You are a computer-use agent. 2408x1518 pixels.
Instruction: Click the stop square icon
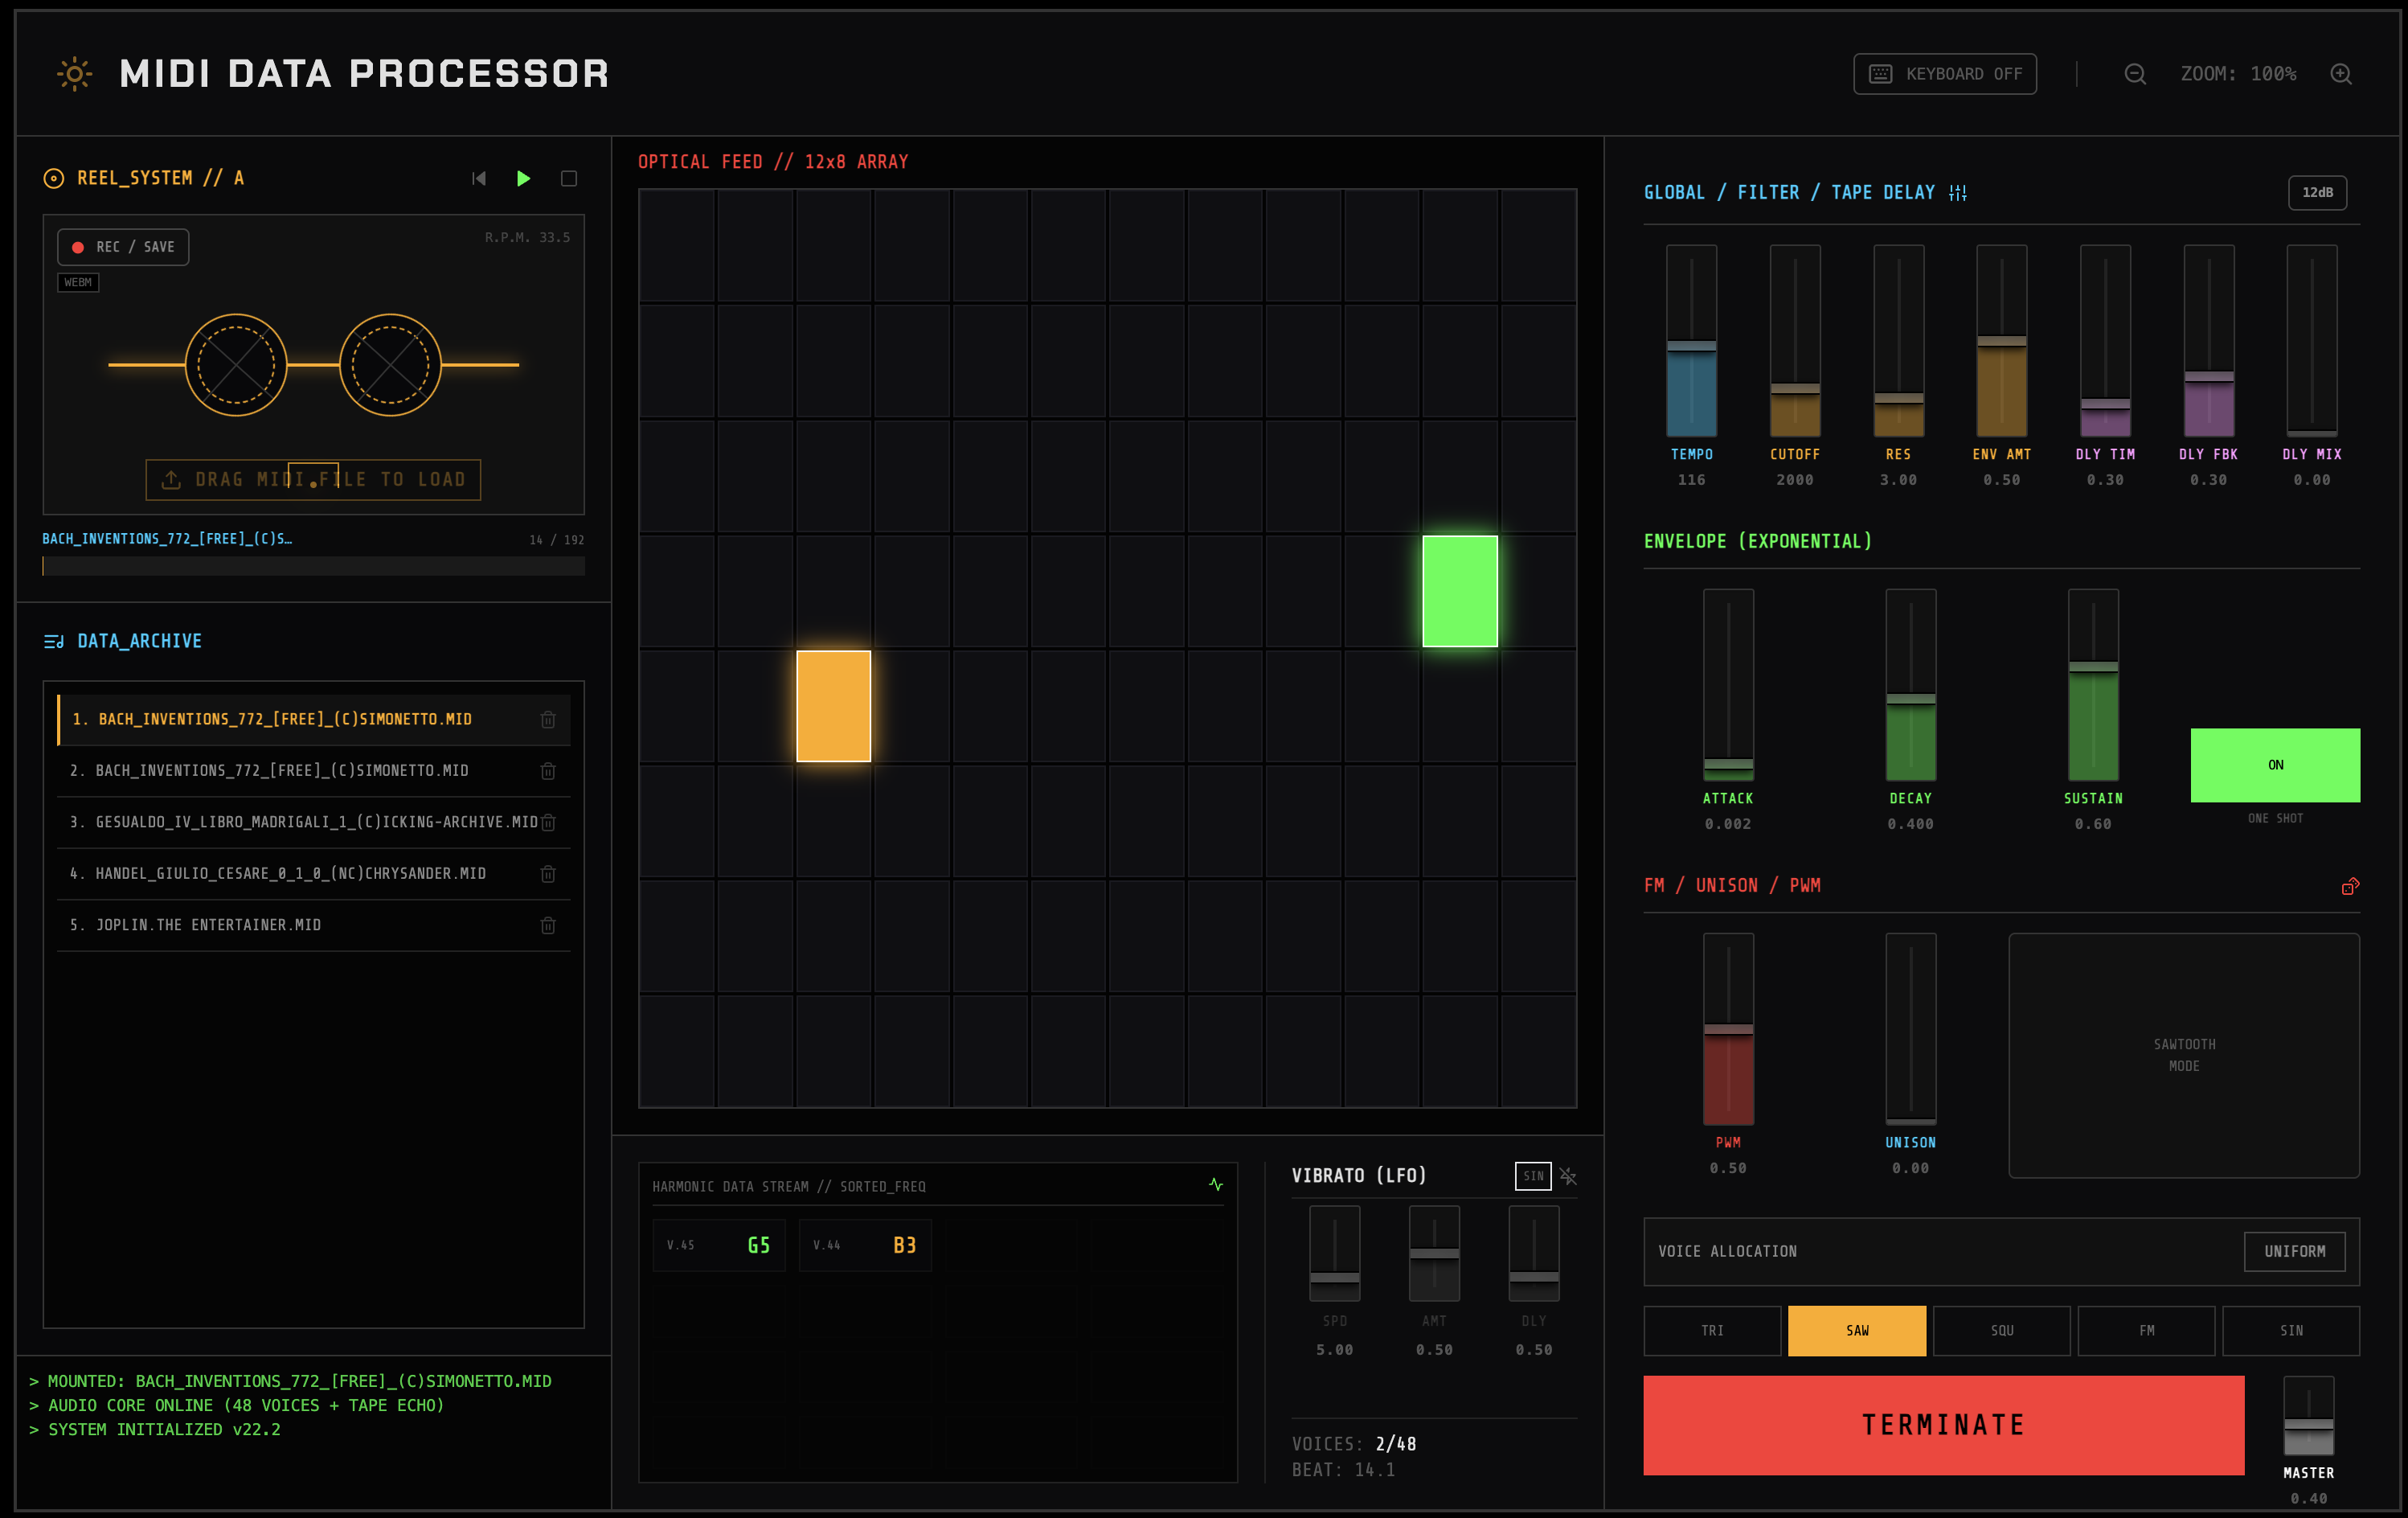coord(569,178)
